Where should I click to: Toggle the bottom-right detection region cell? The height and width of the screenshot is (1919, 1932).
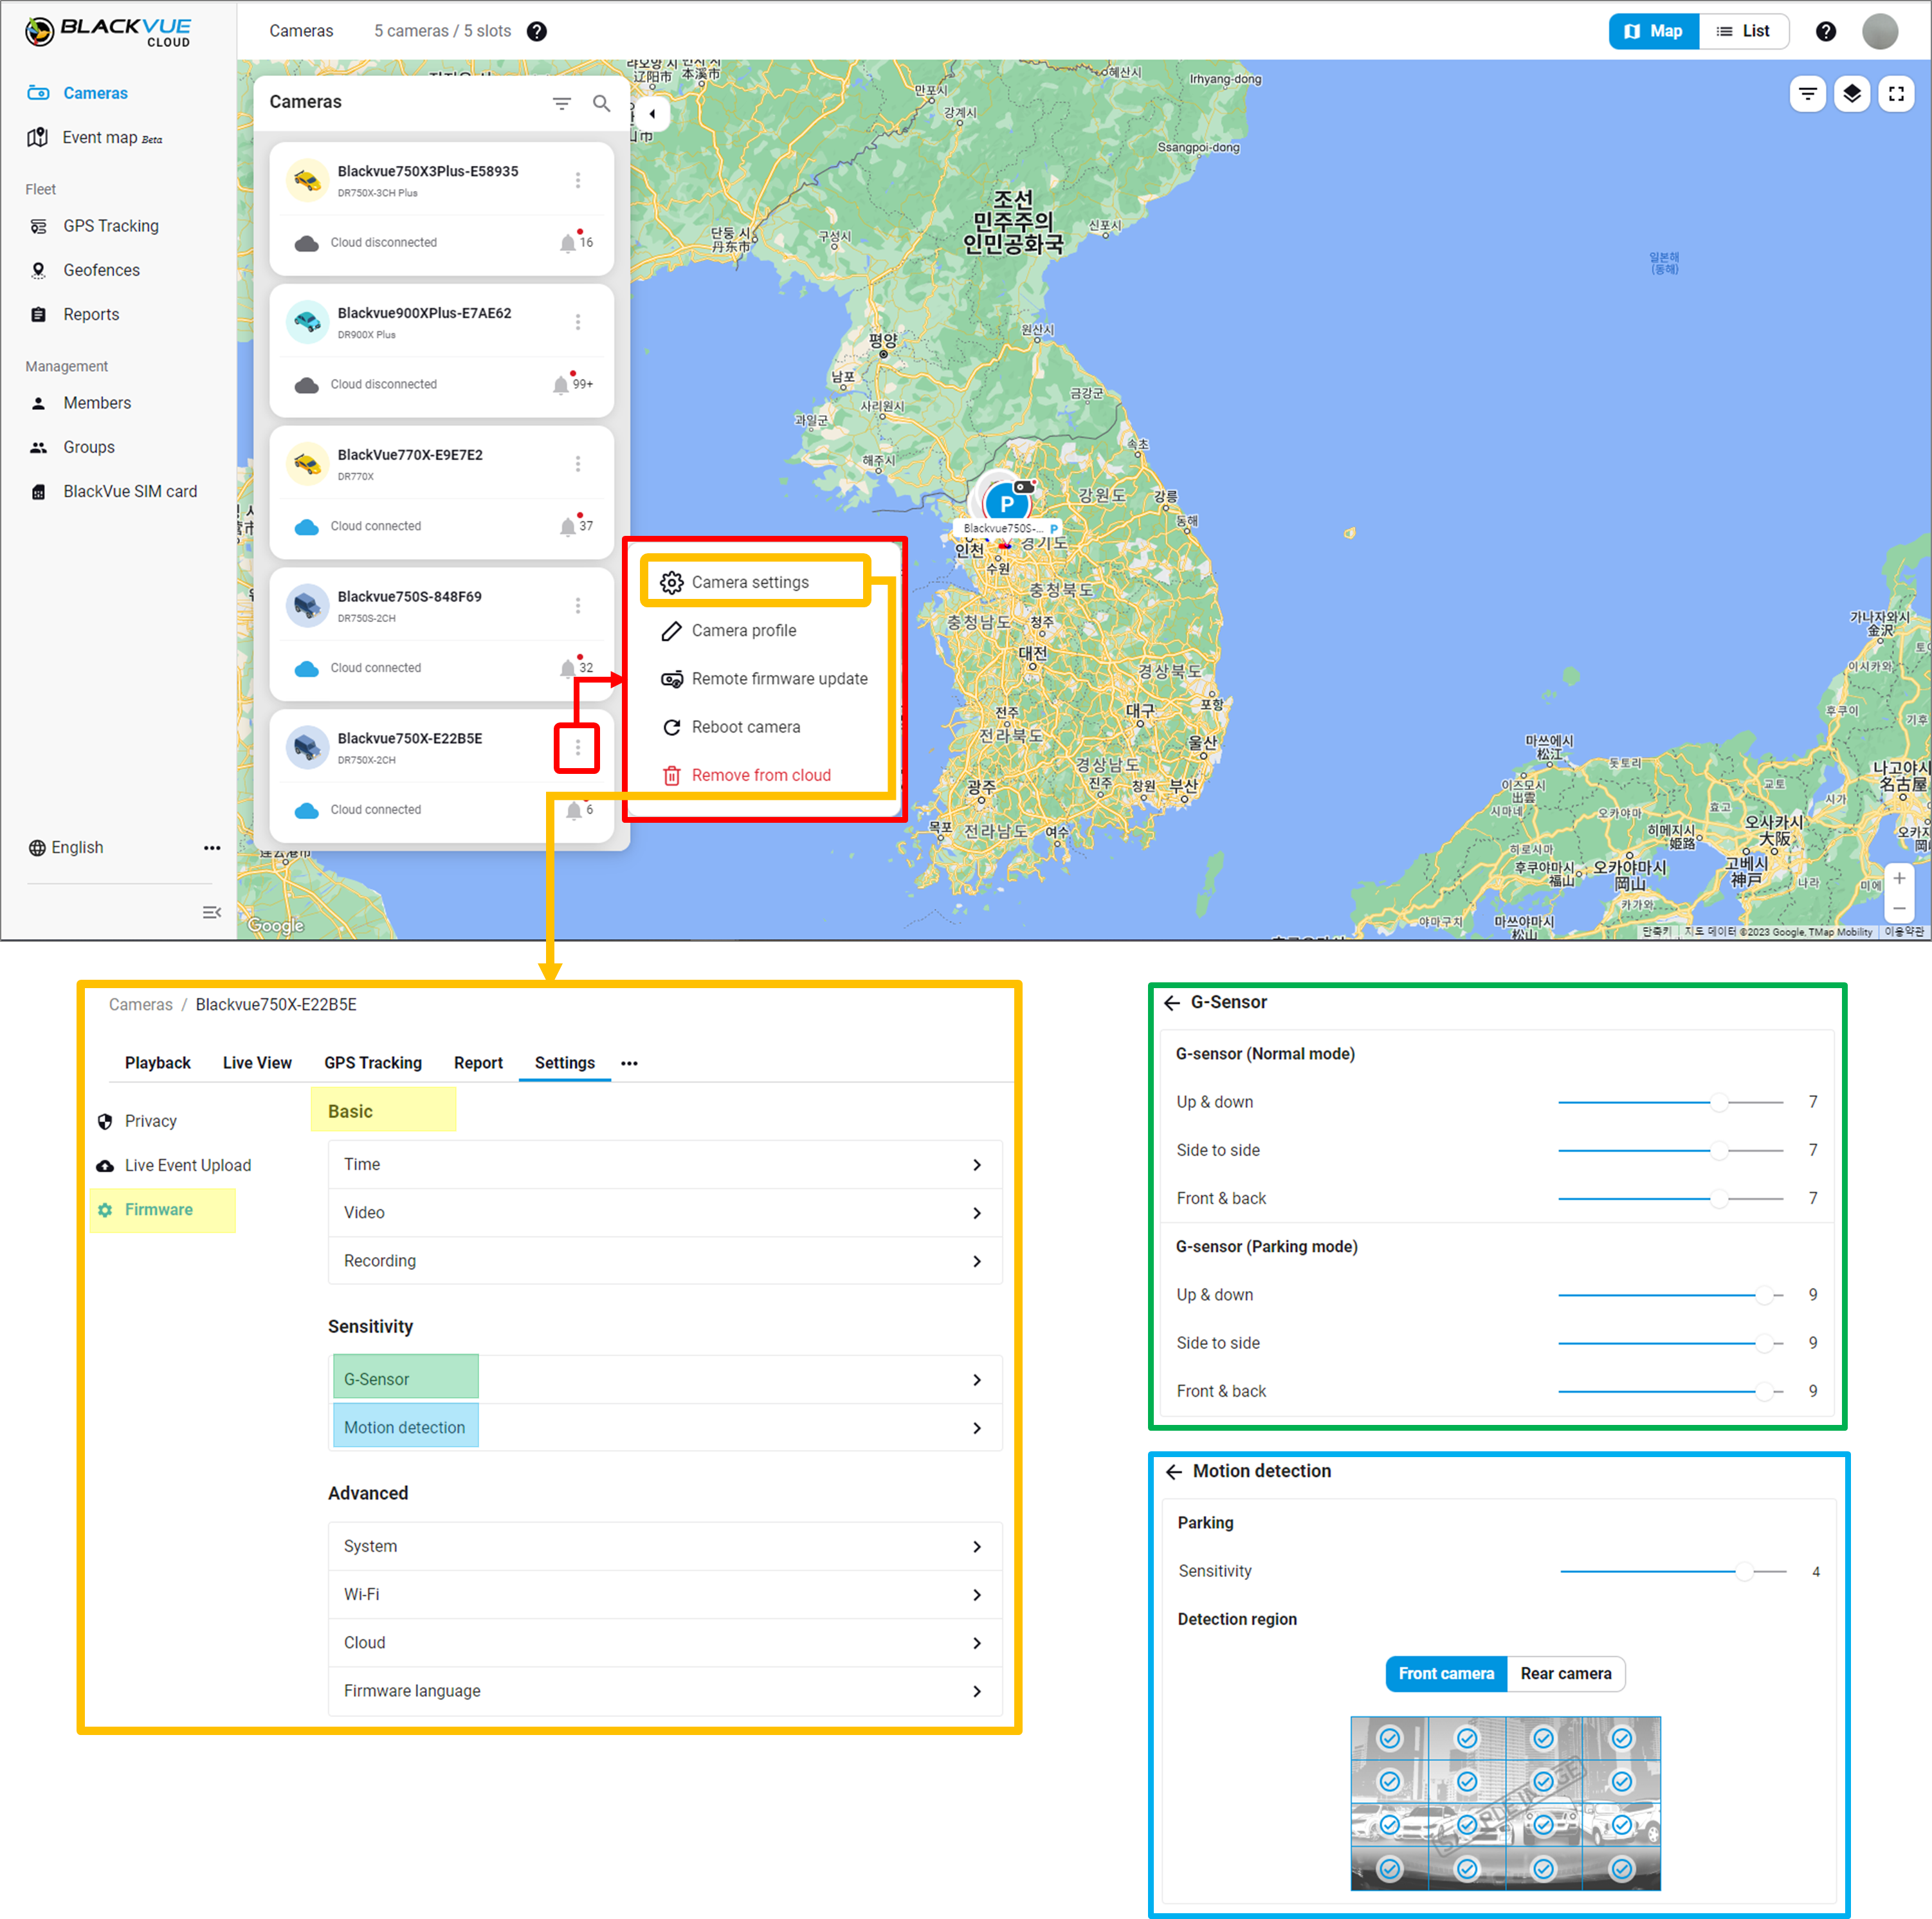1621,1868
